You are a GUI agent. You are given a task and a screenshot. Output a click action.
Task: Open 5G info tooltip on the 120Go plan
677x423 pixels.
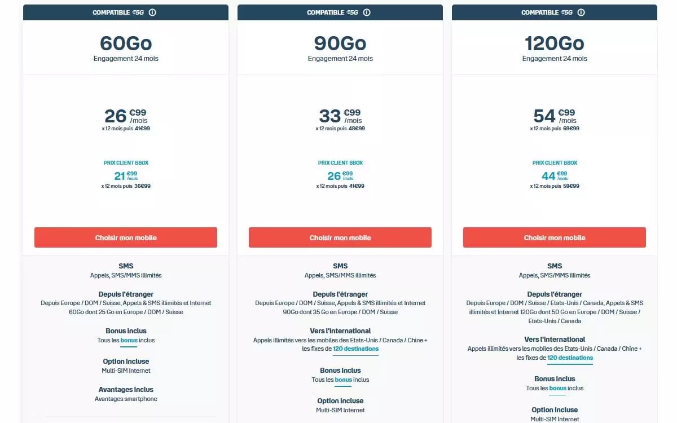point(582,11)
